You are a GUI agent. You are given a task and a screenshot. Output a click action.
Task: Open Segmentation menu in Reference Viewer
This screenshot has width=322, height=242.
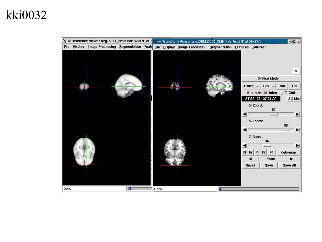coord(130,47)
